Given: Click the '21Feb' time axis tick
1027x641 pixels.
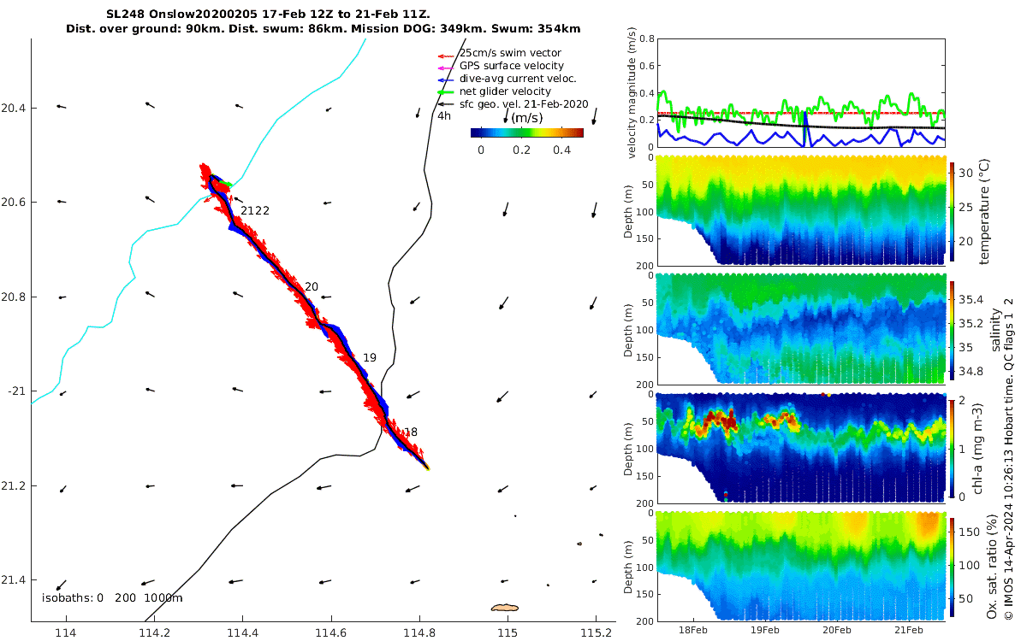Looking at the screenshot, I should point(909,631).
